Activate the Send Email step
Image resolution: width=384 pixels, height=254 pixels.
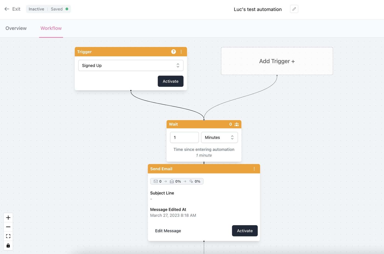coord(245,231)
